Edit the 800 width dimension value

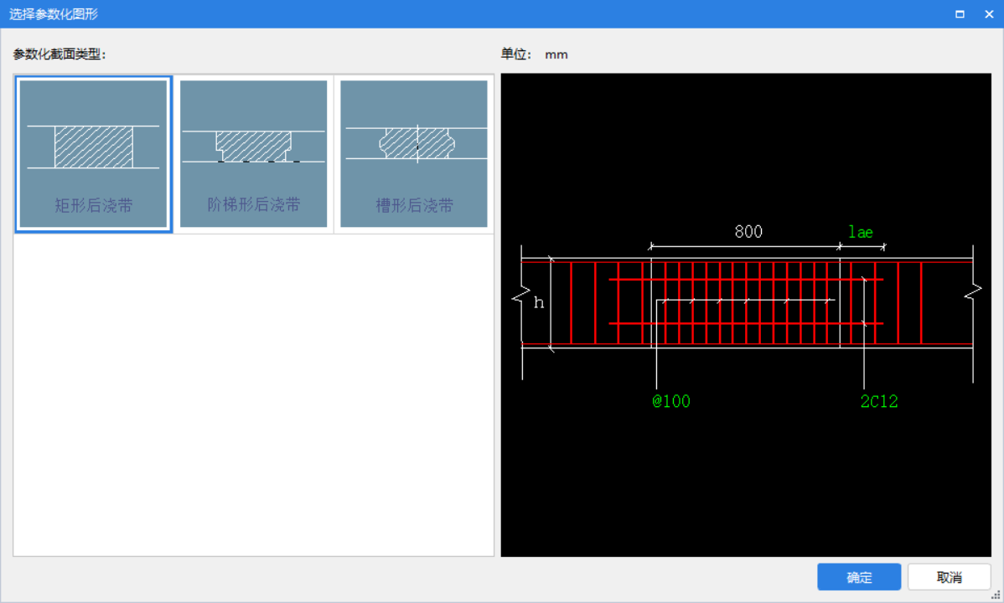748,232
